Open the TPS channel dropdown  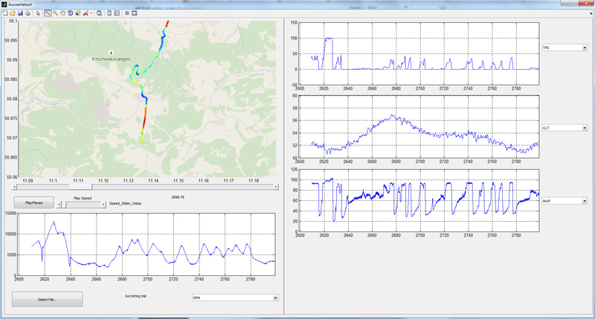[x=565, y=47]
